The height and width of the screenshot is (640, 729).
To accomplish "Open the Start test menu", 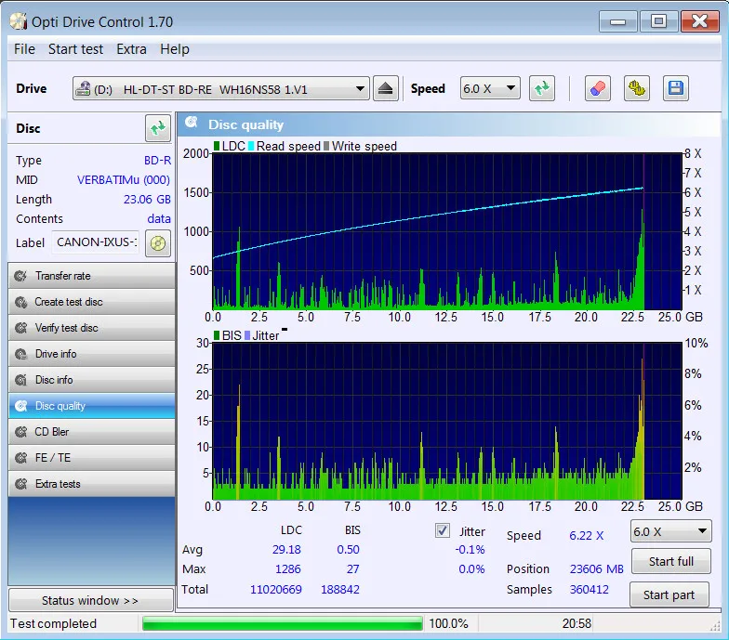I will coord(75,49).
